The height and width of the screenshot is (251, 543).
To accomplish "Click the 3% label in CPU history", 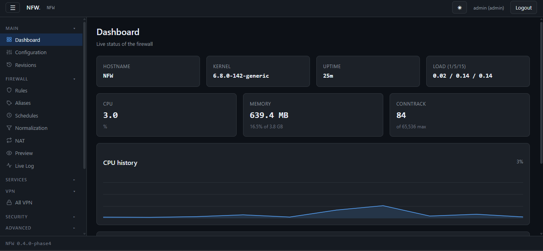I will point(519,162).
